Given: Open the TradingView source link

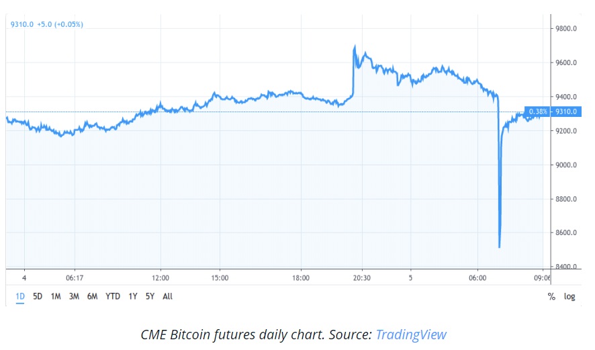Looking at the screenshot, I should 410,334.
